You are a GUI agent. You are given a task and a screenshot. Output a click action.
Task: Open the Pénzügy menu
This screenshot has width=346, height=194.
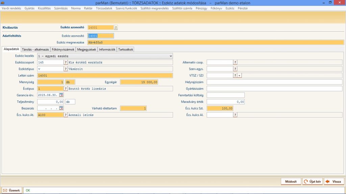[201, 8]
